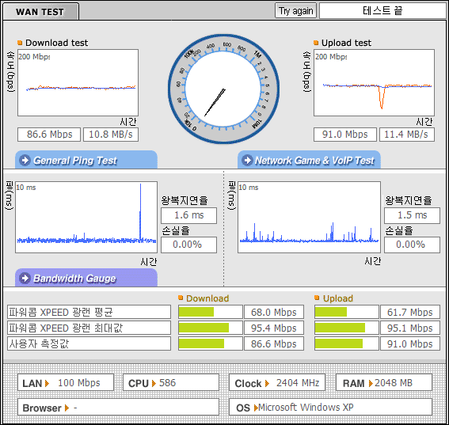Click the orange marker next to Upload gauge heading

point(317,298)
